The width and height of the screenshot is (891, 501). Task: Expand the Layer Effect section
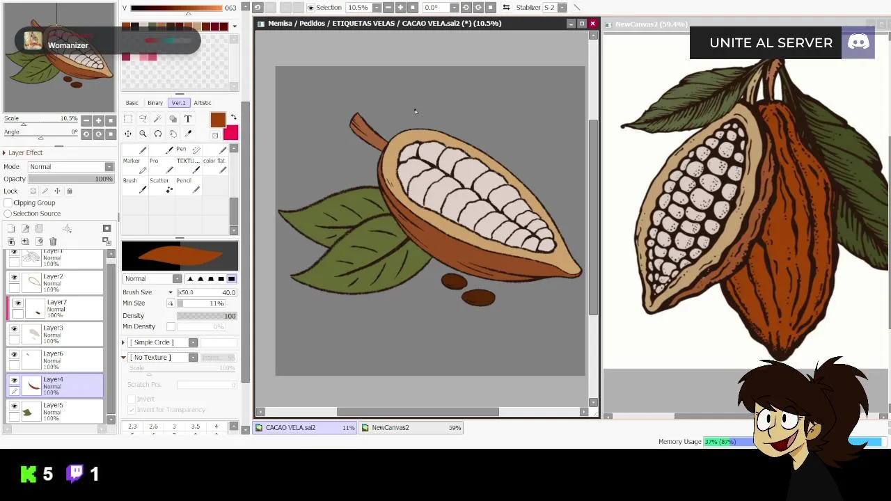click(x=4, y=152)
